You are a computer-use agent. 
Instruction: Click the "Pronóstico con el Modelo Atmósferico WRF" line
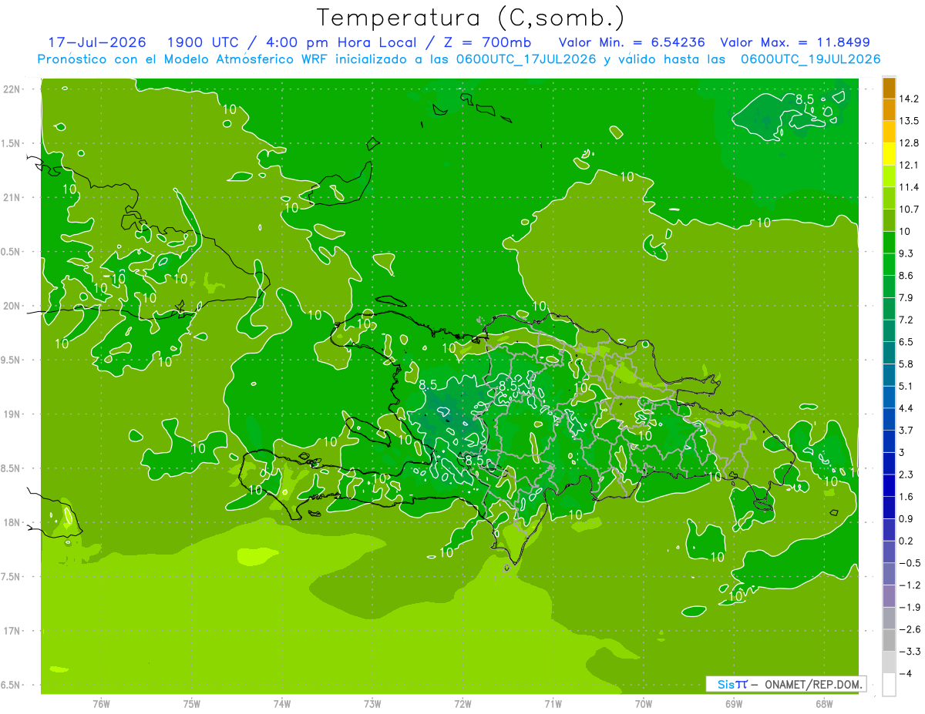pos(459,59)
